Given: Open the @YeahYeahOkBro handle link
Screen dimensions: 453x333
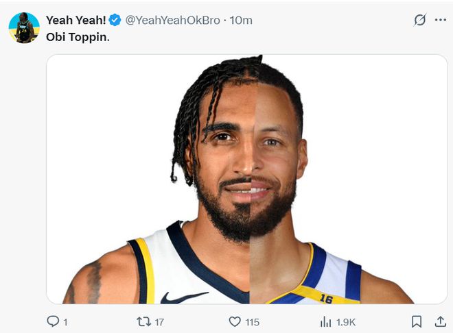Looking at the screenshot, I should point(172,20).
